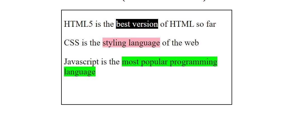This screenshot has width=288, height=138.
Task: Click the word "so" in the first sentence
Action: tap(200, 24)
